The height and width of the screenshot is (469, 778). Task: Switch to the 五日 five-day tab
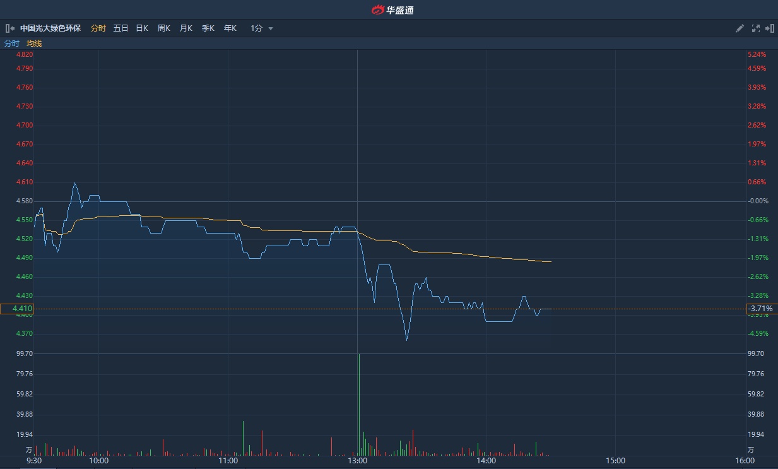[121, 28]
